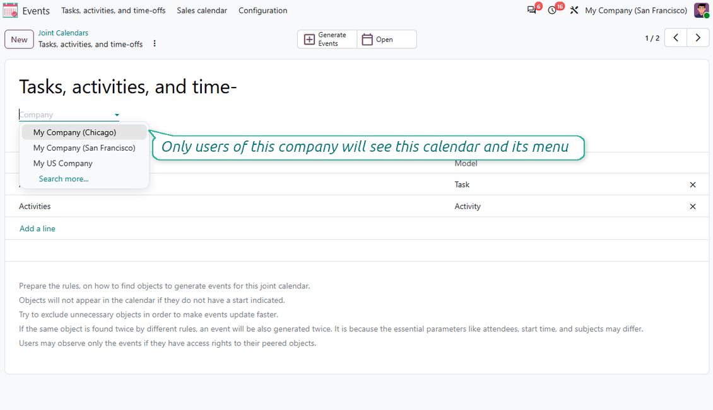Open the Sales calendar menu
This screenshot has height=410, width=713.
point(202,10)
